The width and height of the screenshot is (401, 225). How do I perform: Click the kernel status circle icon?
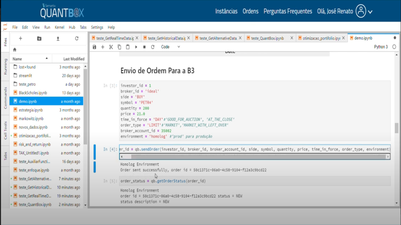394,47
